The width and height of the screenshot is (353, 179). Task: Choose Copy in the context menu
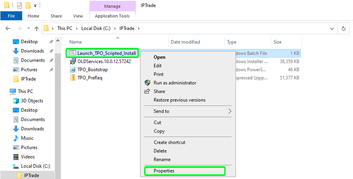(x=159, y=131)
